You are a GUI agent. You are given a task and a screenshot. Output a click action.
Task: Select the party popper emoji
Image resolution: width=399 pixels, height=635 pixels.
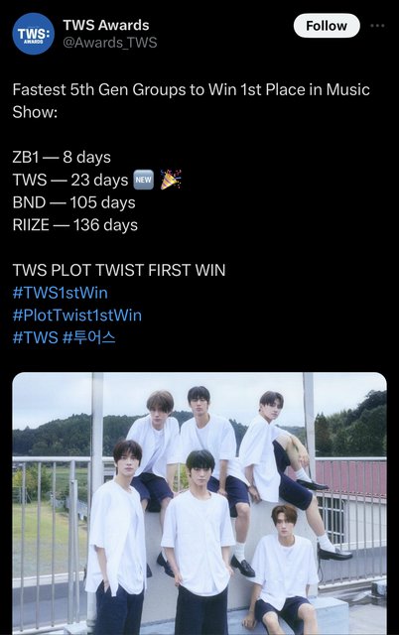pos(171,180)
